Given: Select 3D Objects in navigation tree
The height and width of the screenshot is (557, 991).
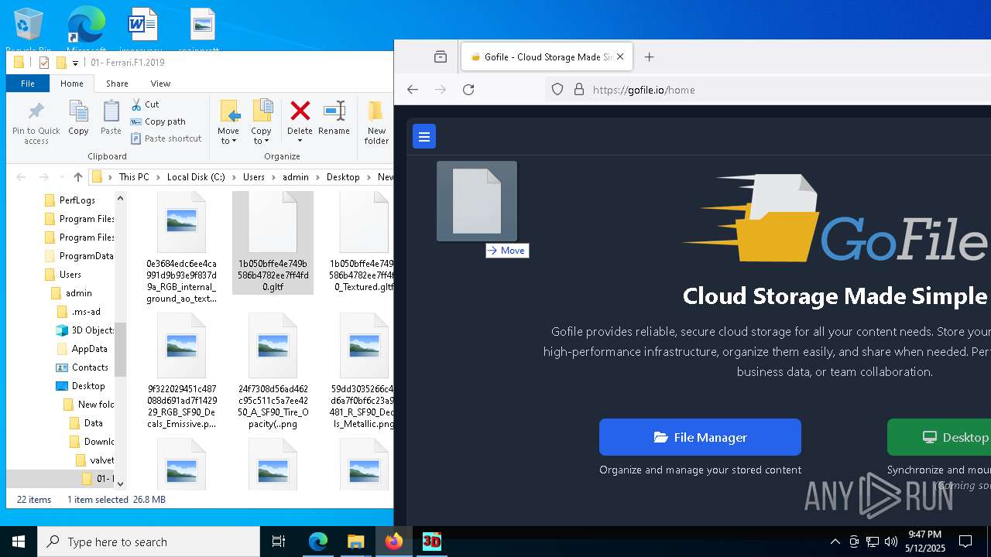Looking at the screenshot, I should [85, 330].
